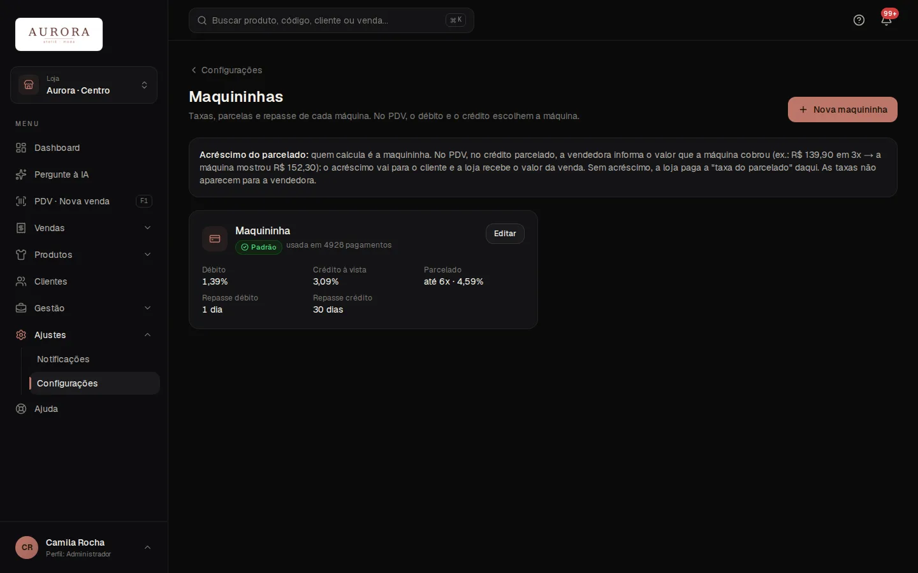Click the card machine icon on Maquininha
The height and width of the screenshot is (573, 918).
tap(215, 239)
